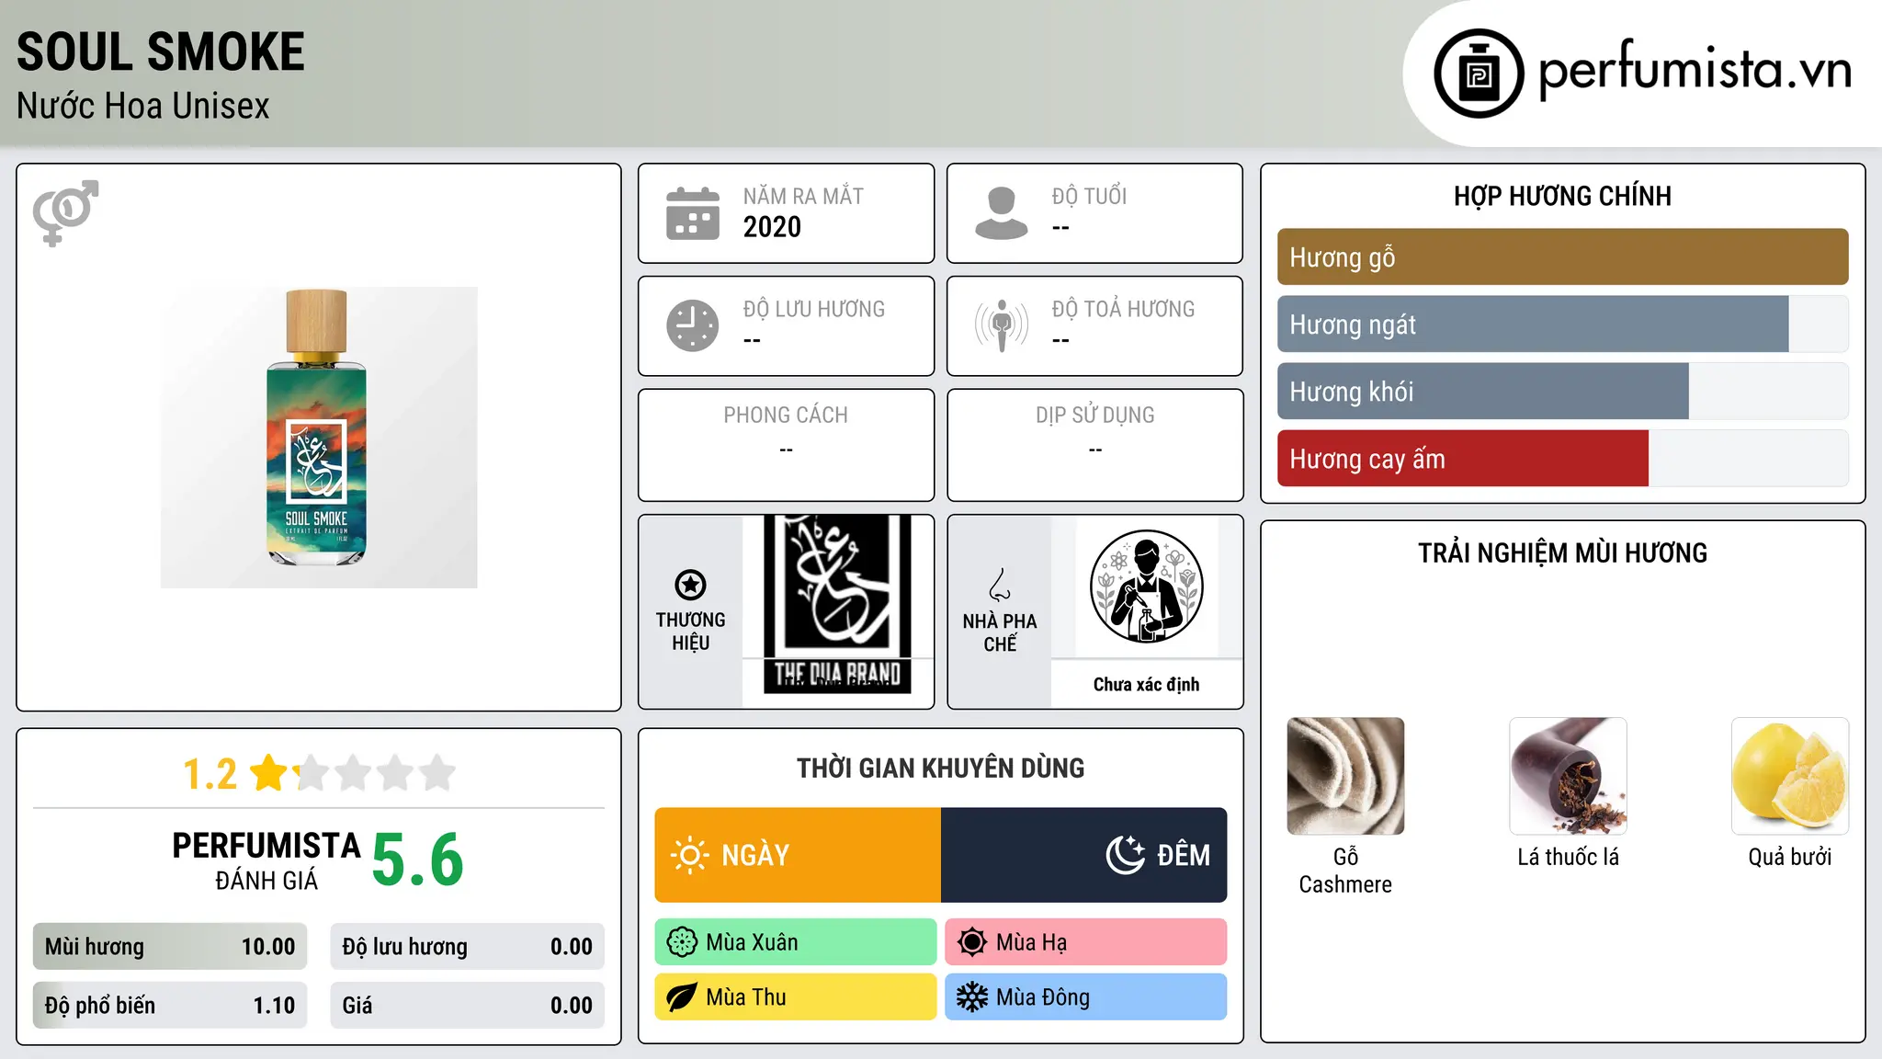Click the Trải nghiệm mùi hương heading

[x=1562, y=552]
